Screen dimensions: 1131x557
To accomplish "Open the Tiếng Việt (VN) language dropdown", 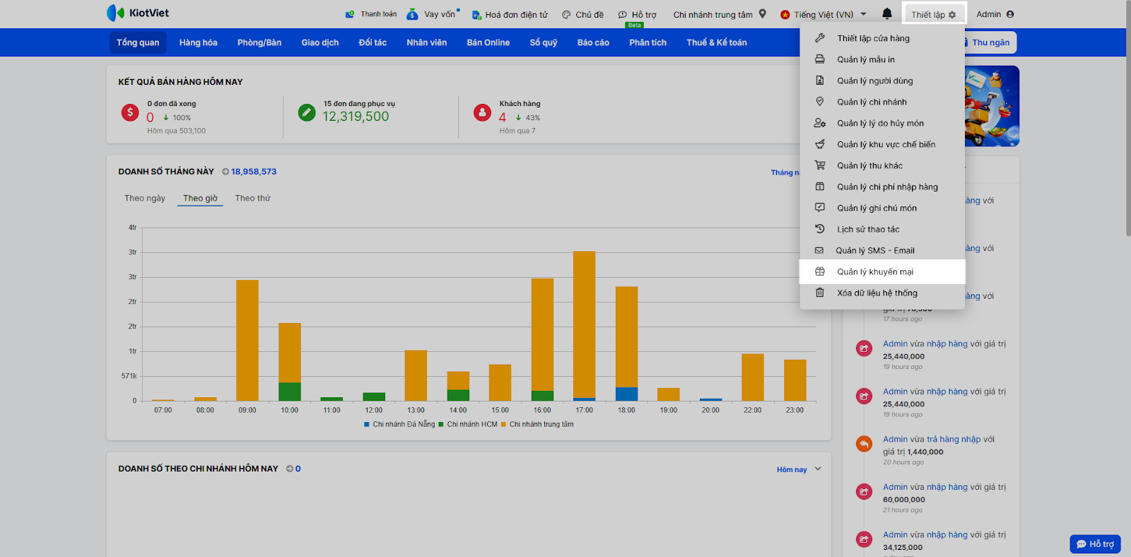I will [x=824, y=14].
